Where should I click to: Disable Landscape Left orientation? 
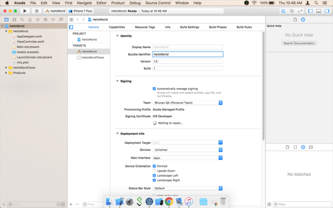[154, 176]
